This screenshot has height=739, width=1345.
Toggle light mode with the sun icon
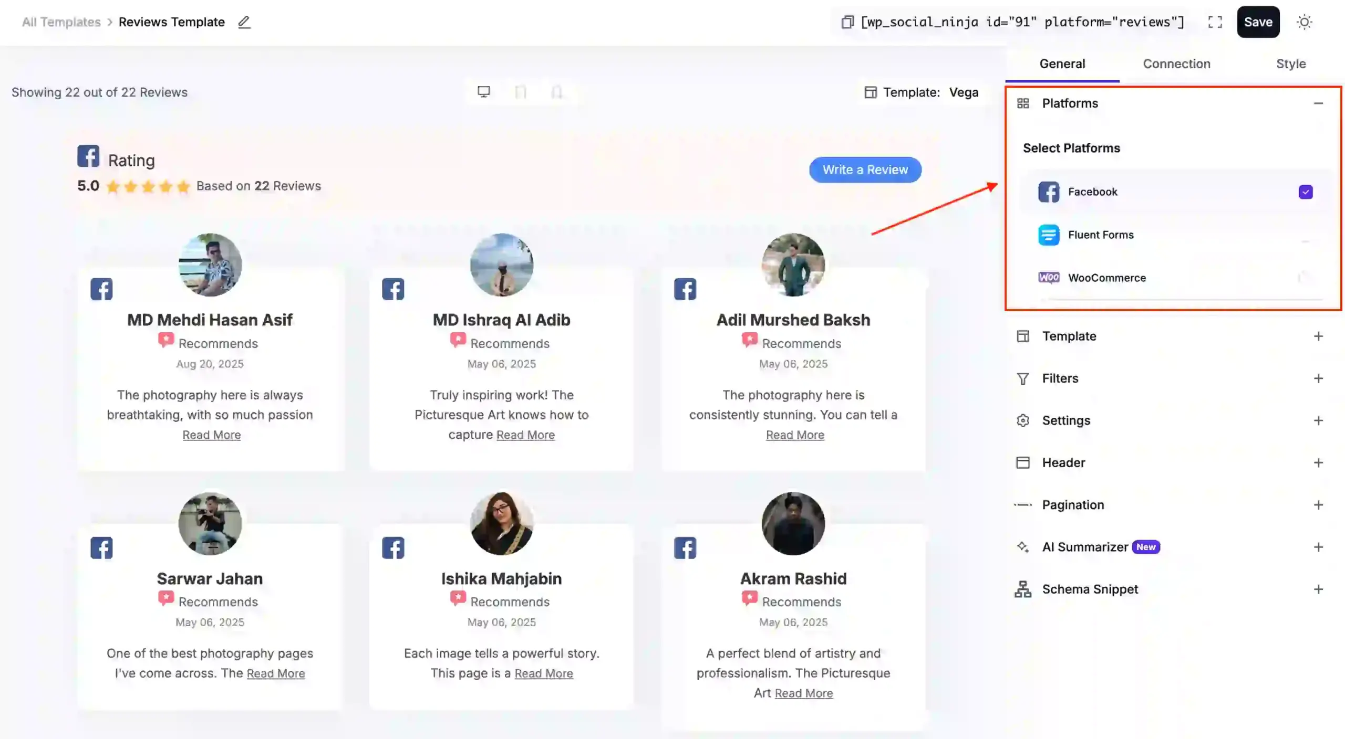coord(1305,22)
